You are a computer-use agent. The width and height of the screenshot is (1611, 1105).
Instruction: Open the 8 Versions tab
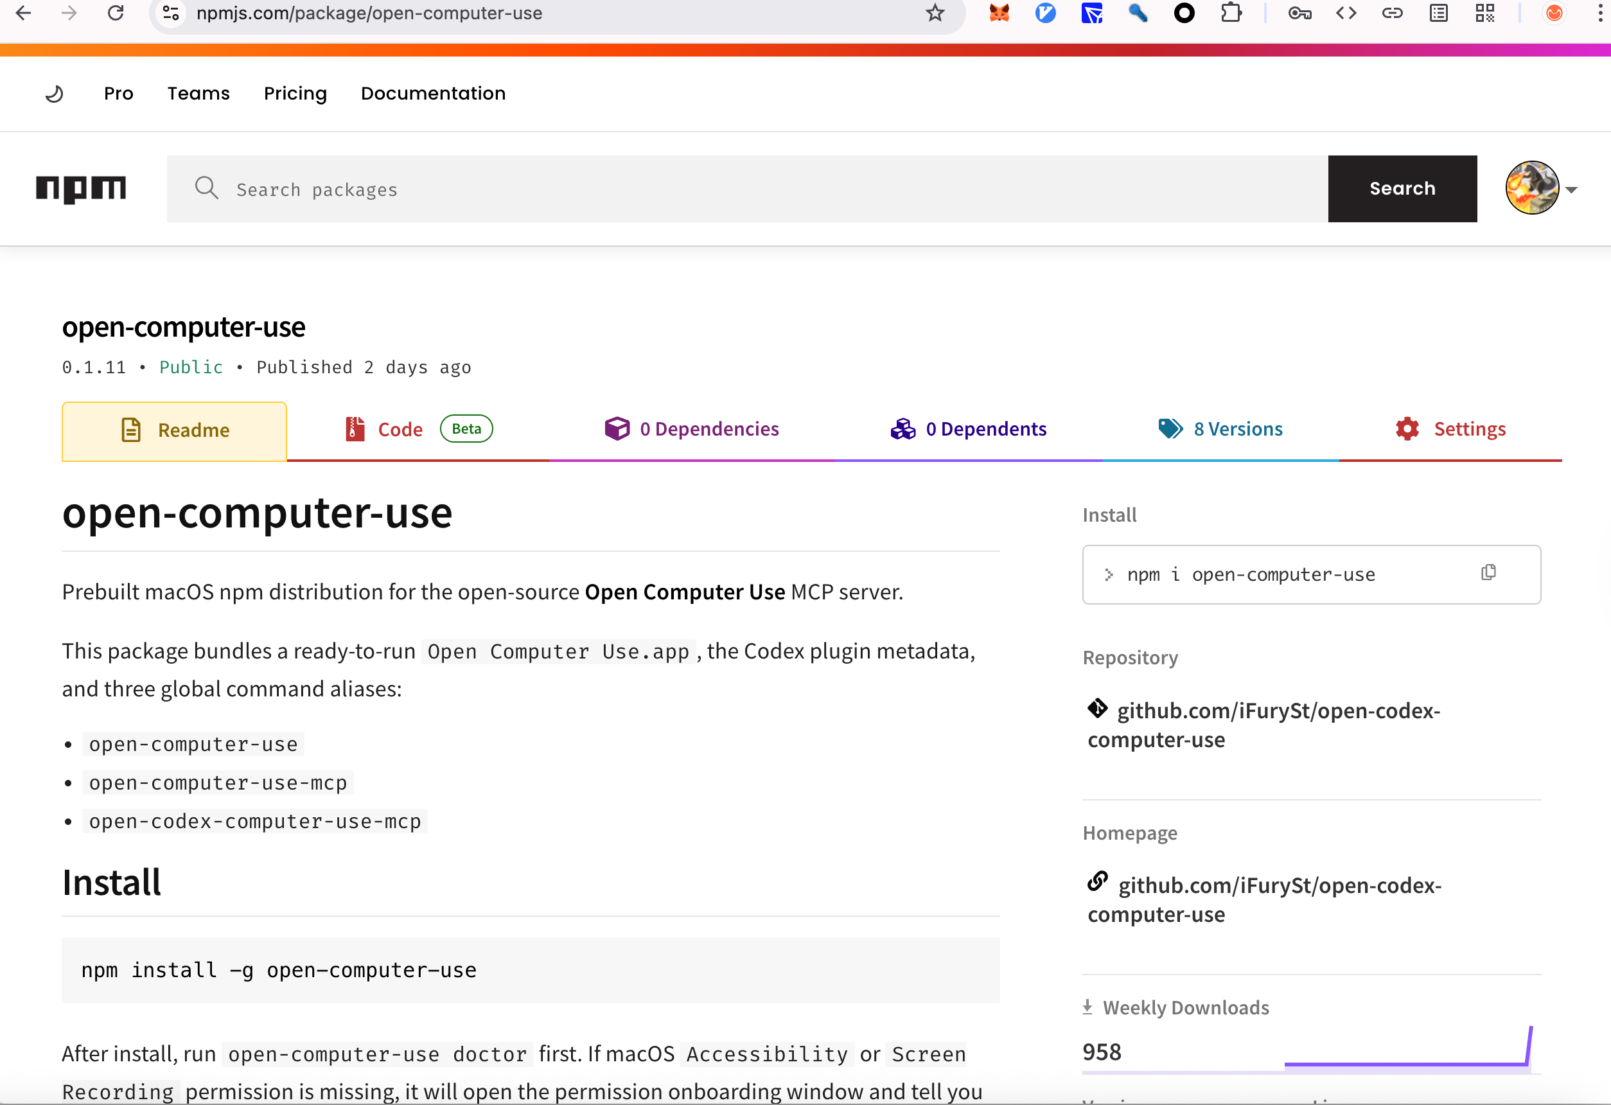1237,429
